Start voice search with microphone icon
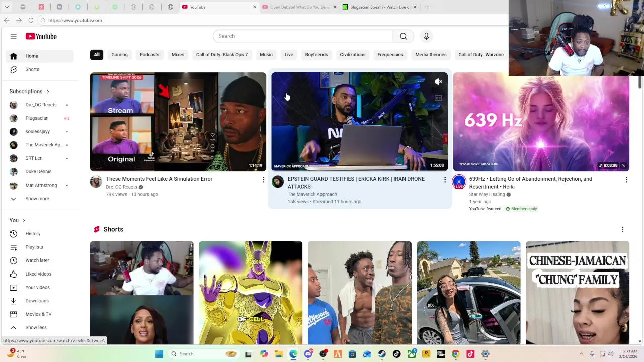This screenshot has height=362, width=644. pyautogui.click(x=426, y=36)
